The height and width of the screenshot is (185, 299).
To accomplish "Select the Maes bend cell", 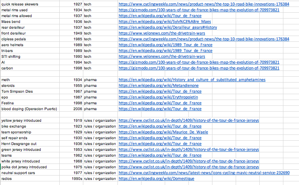I will pos(30,21).
